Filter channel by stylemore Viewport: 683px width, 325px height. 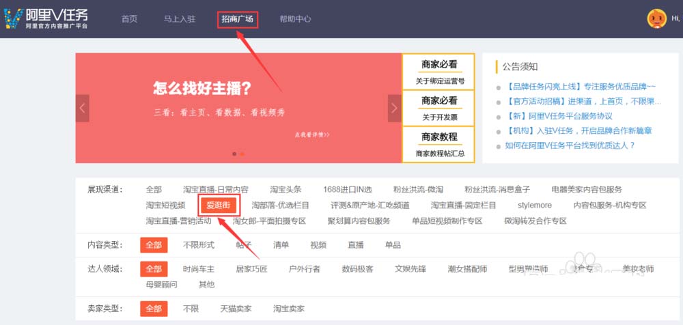tap(535, 206)
